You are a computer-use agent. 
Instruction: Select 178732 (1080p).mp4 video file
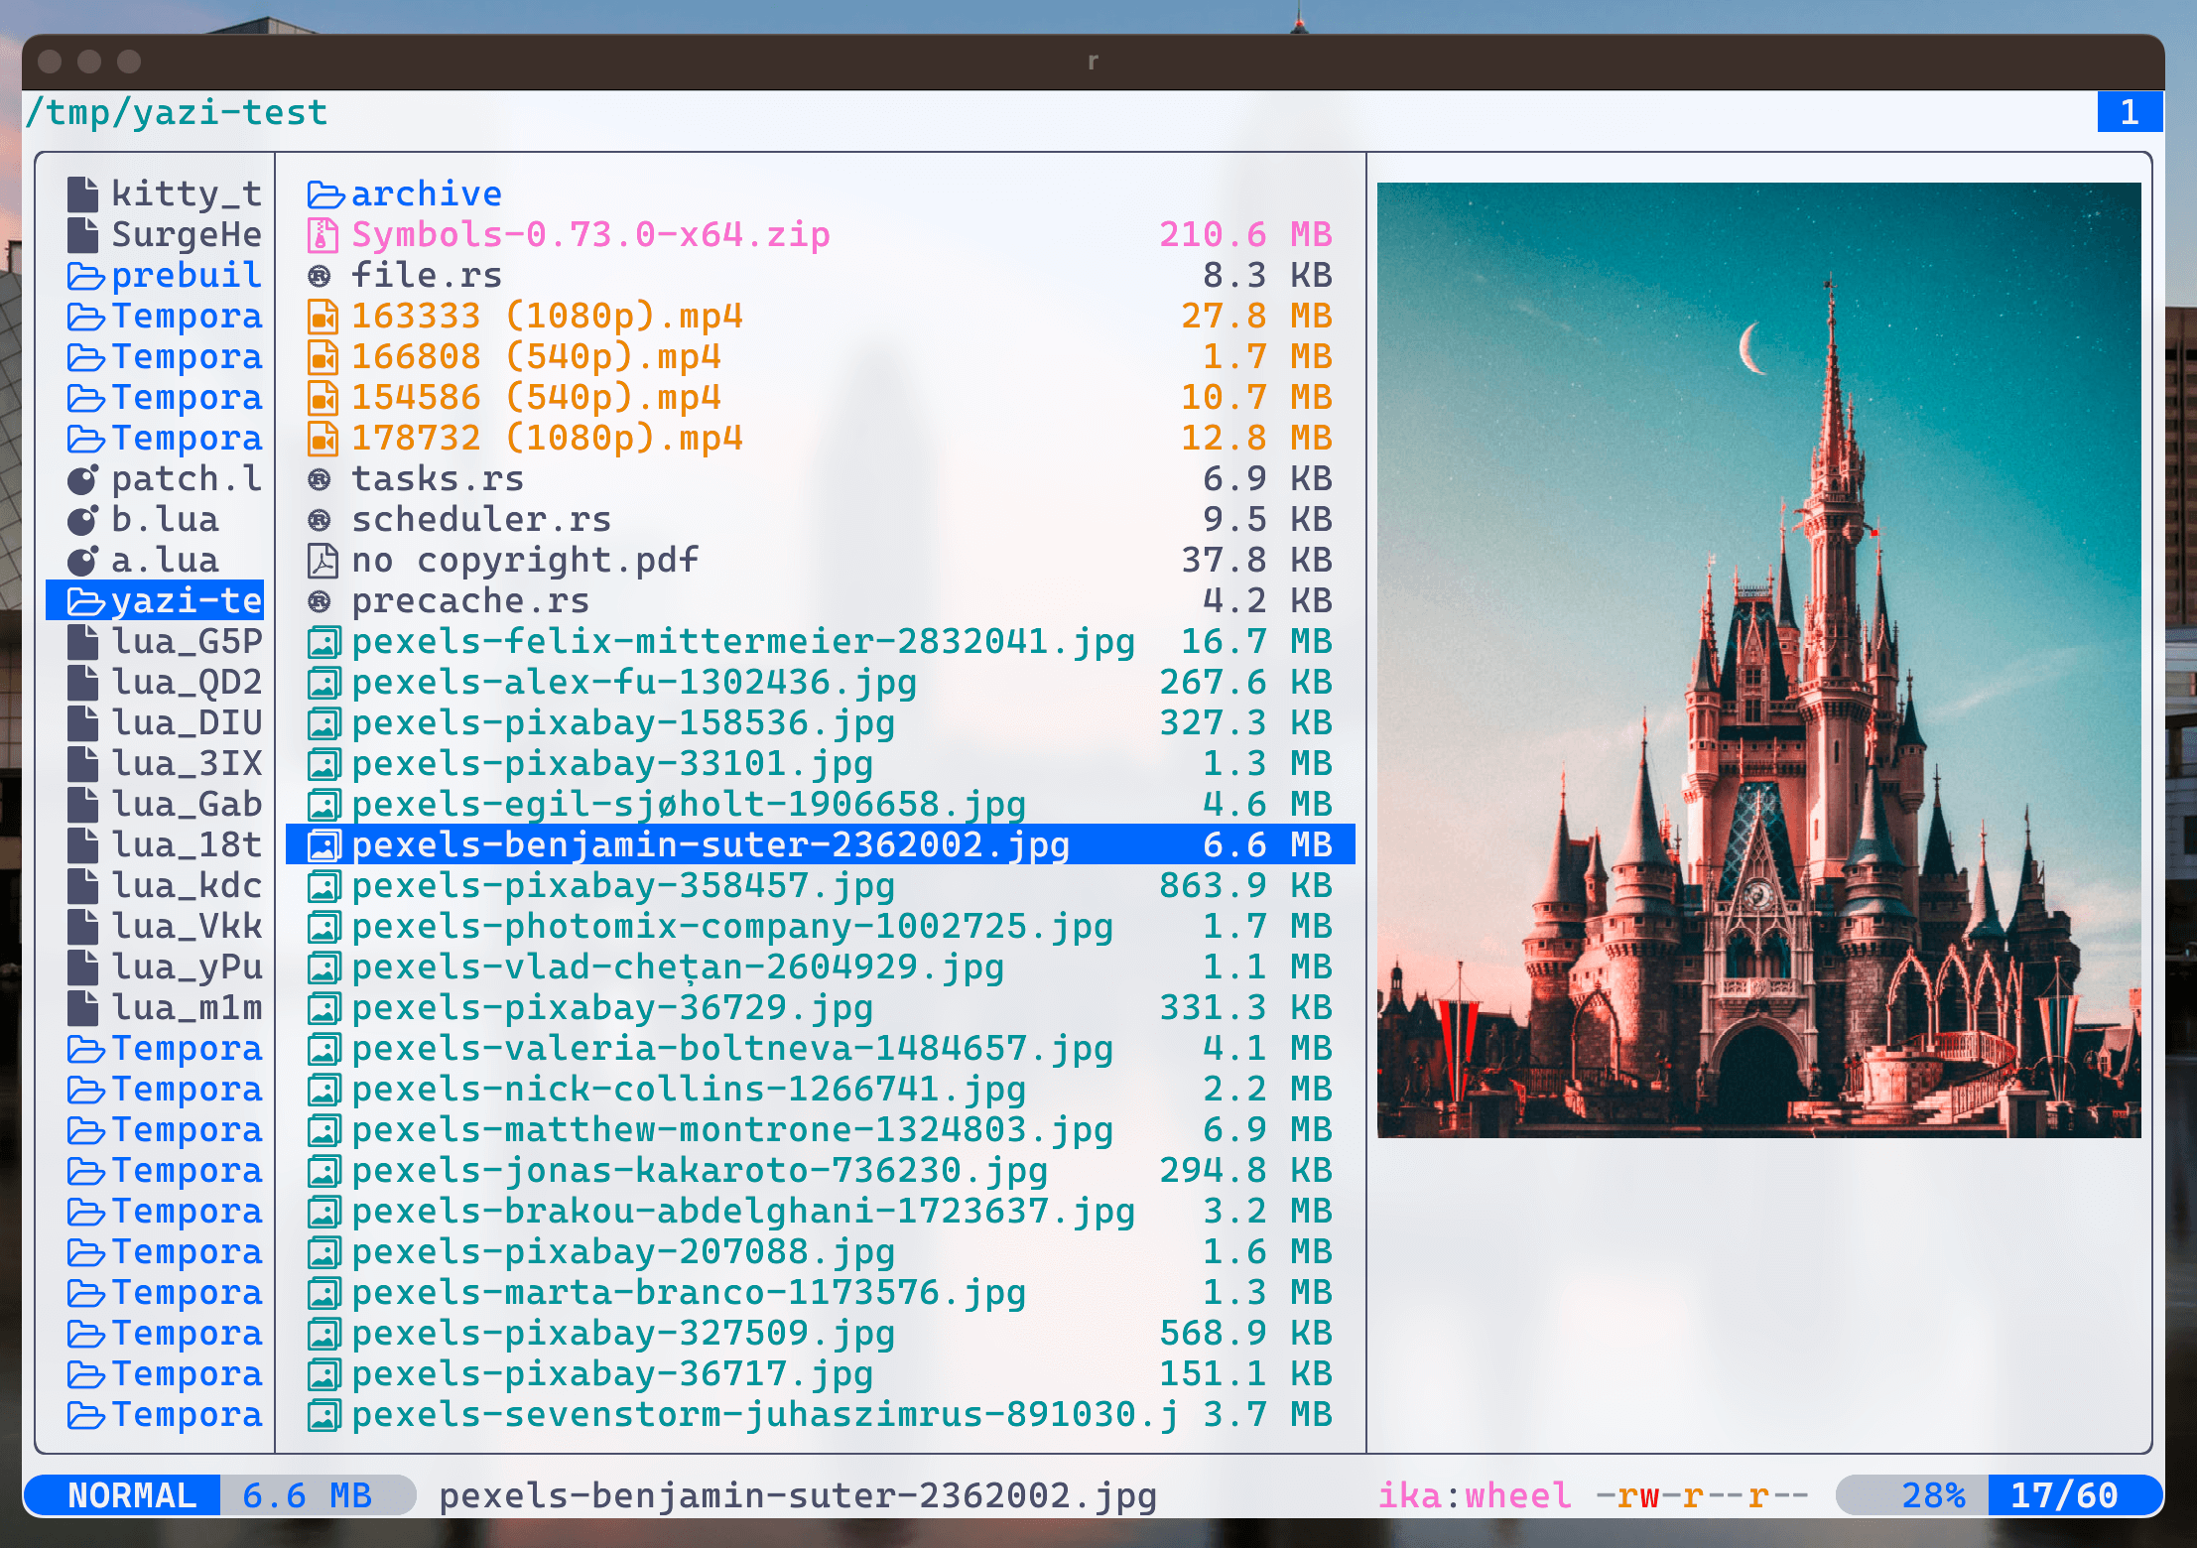547,439
